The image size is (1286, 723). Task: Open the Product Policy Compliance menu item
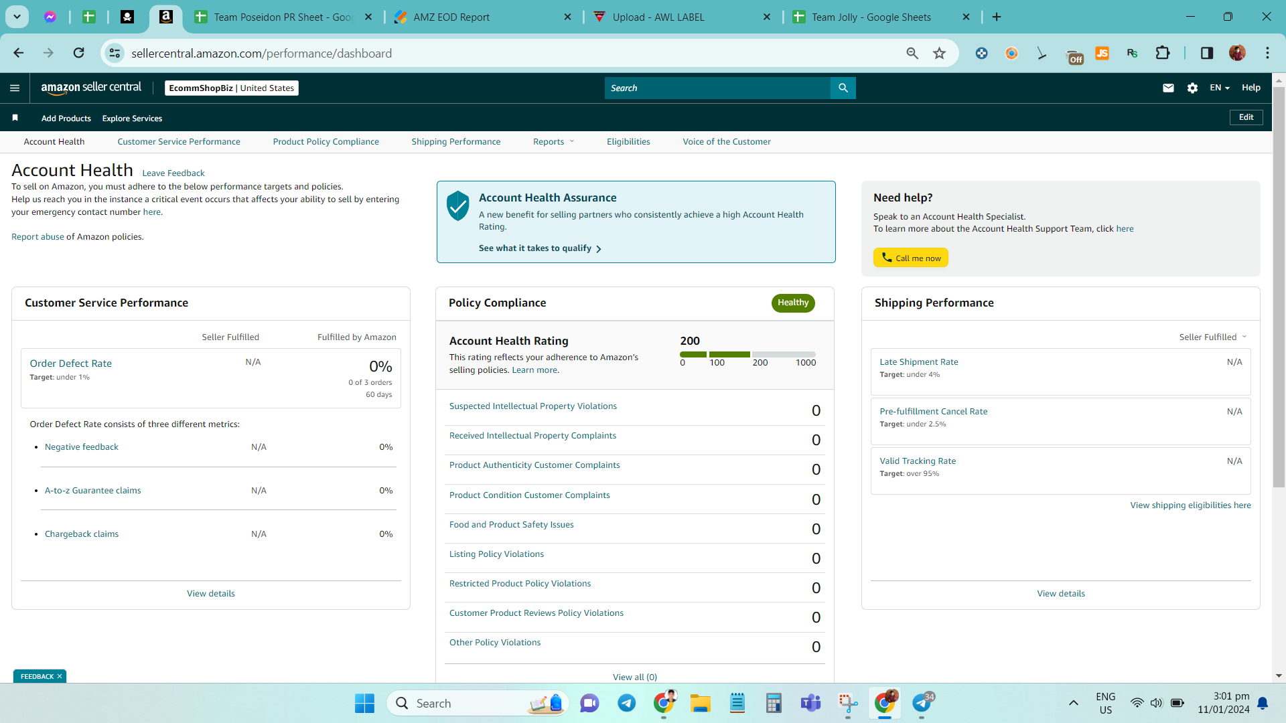point(326,141)
